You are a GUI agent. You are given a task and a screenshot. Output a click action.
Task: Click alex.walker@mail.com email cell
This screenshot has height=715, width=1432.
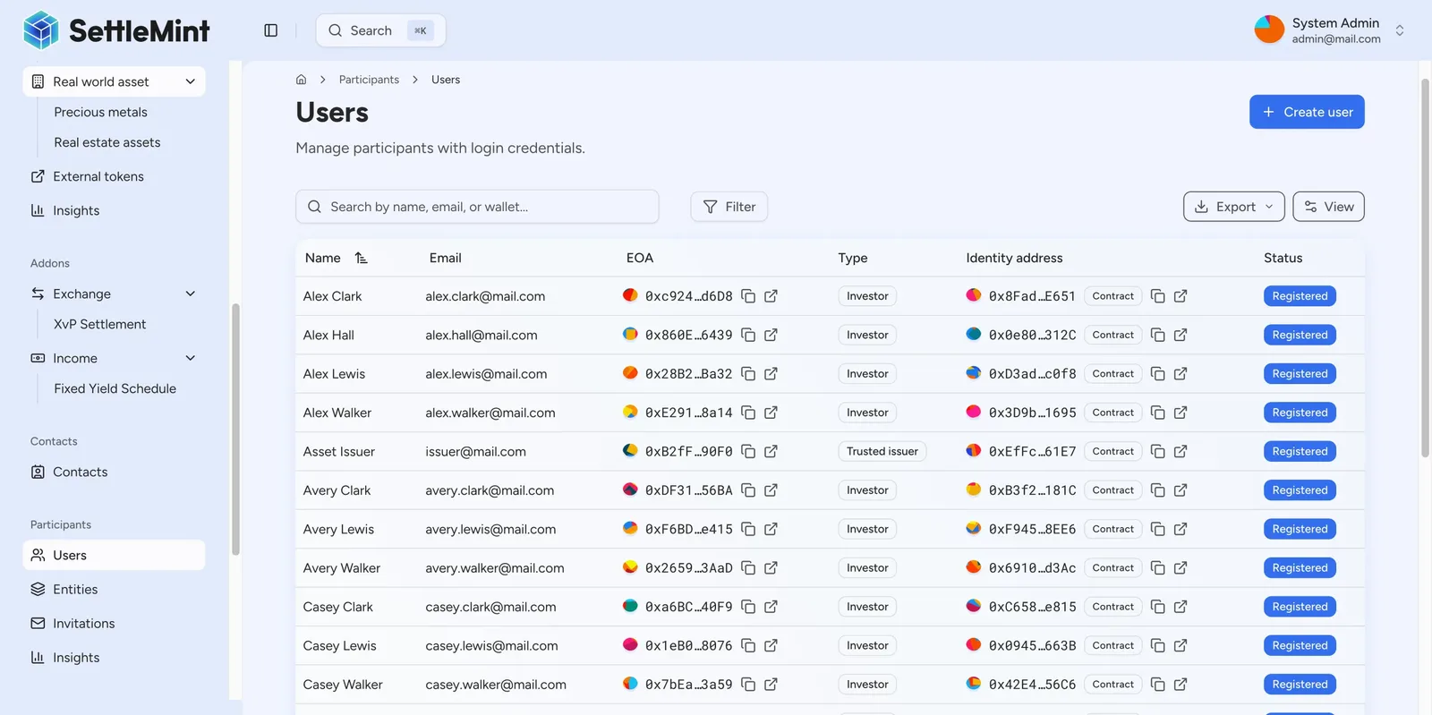click(490, 413)
